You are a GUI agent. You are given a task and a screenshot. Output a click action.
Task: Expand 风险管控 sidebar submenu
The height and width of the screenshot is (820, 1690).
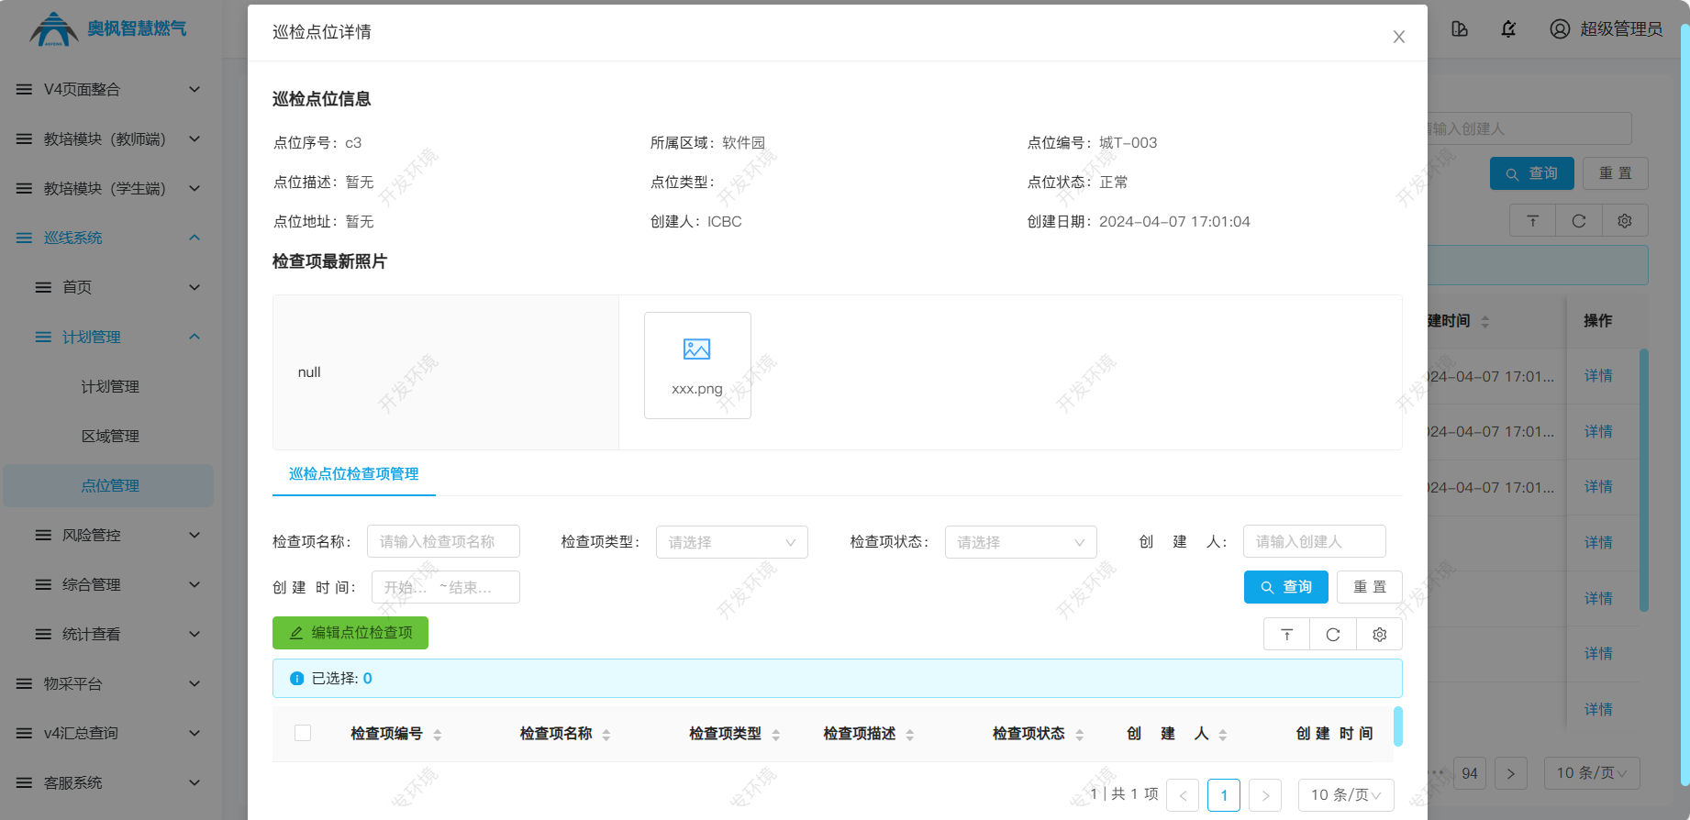pos(108,535)
